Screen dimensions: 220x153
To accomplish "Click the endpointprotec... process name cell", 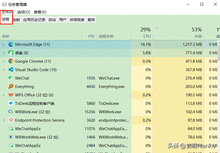I will pyautogui.click(x=114, y=120).
